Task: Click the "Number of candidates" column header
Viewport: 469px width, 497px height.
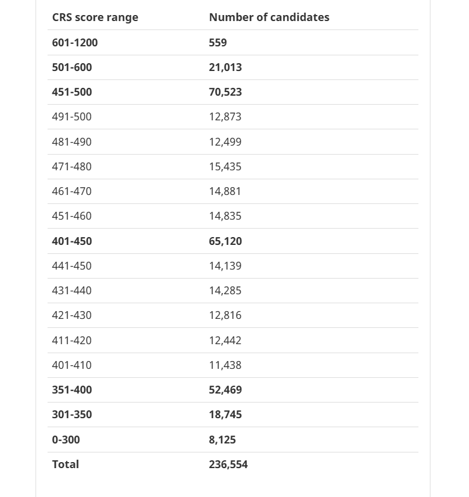Action: click(269, 17)
